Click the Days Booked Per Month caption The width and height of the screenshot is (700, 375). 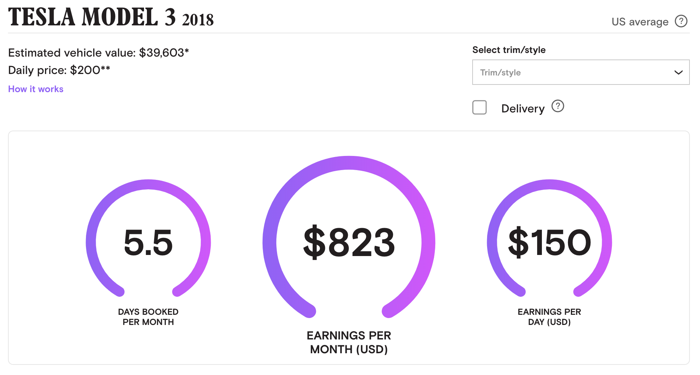148,317
